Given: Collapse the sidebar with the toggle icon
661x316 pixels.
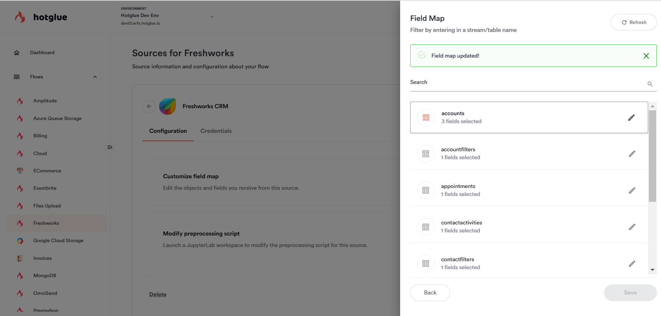Looking at the screenshot, I should pyautogui.click(x=110, y=147).
